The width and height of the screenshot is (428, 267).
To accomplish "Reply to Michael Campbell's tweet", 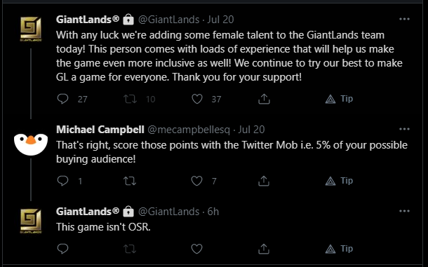I will (62, 181).
